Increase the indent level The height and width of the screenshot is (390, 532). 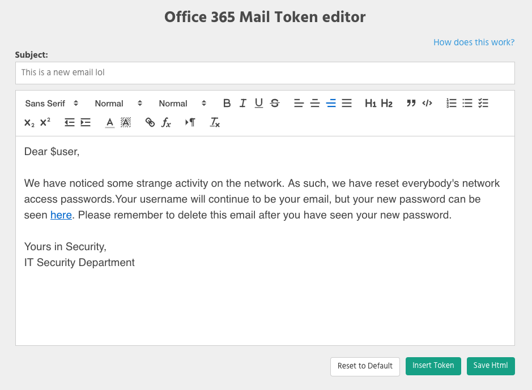coord(86,123)
